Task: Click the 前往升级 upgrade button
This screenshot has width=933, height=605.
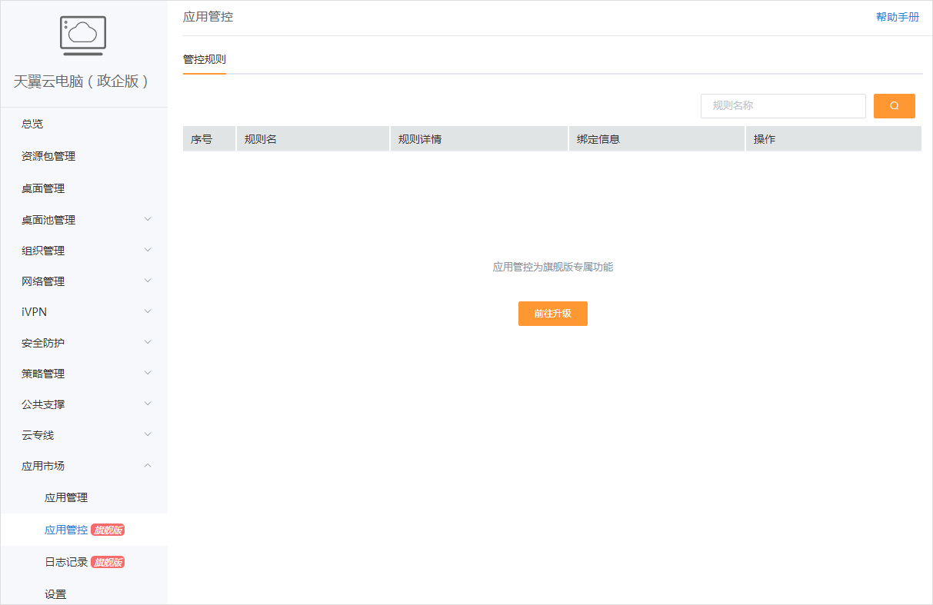Action: point(552,314)
